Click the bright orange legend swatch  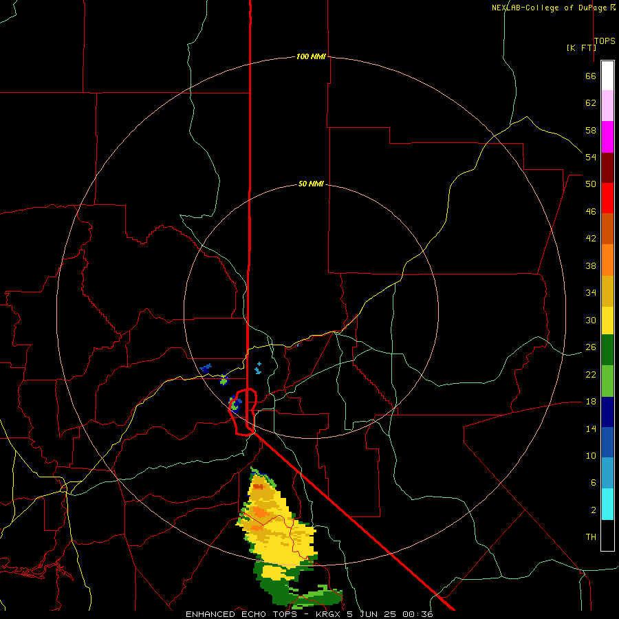tap(607, 260)
